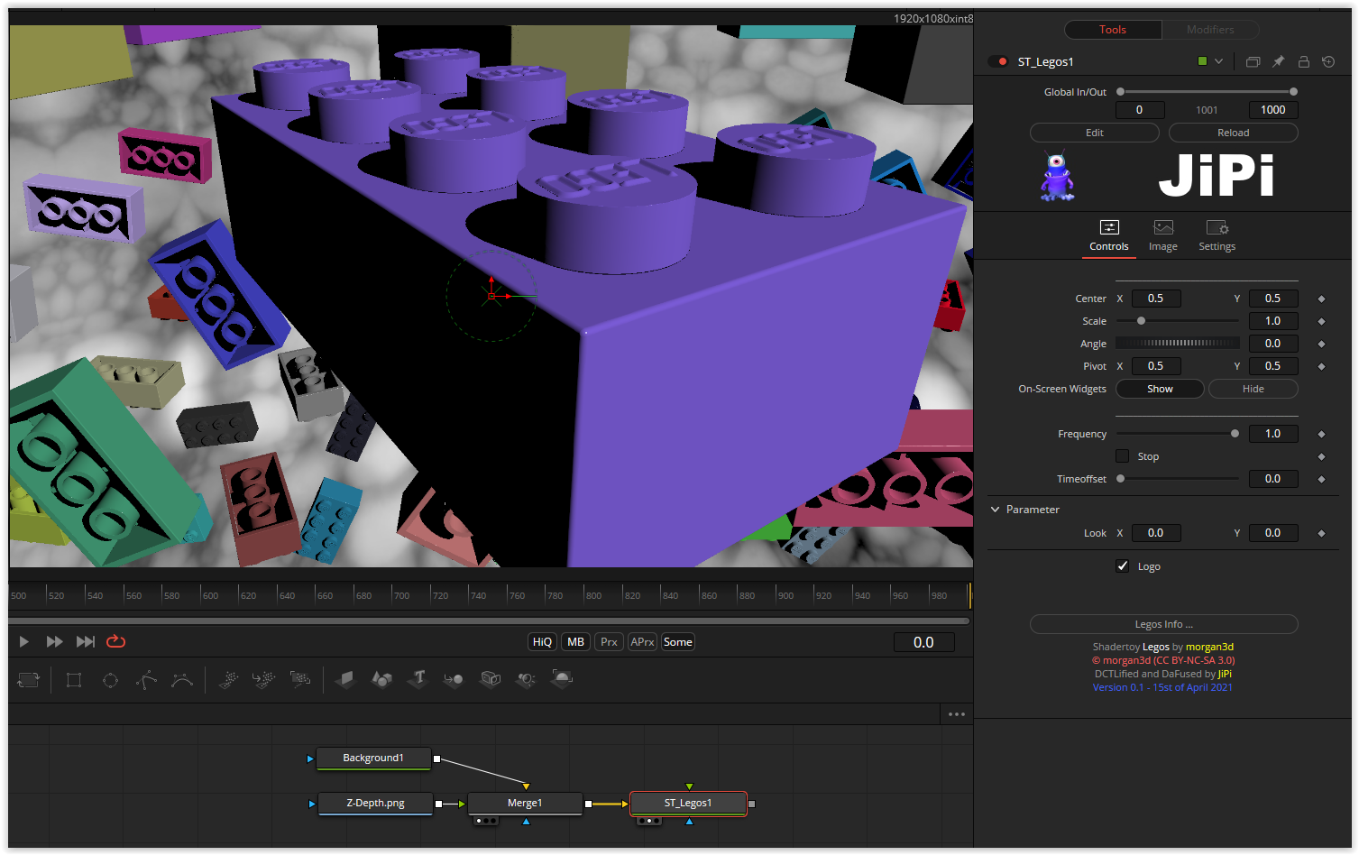Lock the ST_Legos1 tool

tap(1303, 61)
